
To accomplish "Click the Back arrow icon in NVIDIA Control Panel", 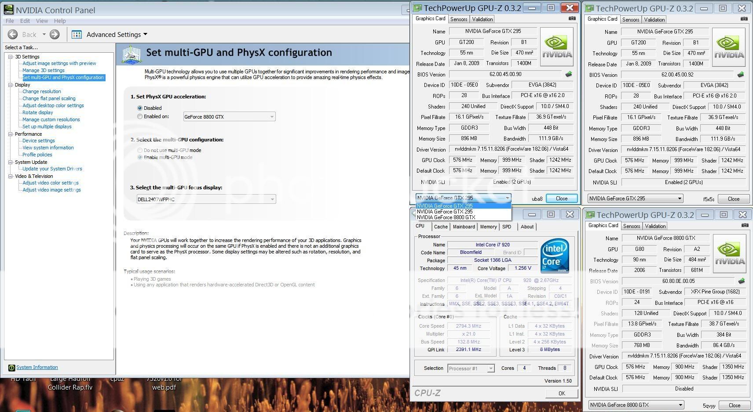I will (x=13, y=34).
